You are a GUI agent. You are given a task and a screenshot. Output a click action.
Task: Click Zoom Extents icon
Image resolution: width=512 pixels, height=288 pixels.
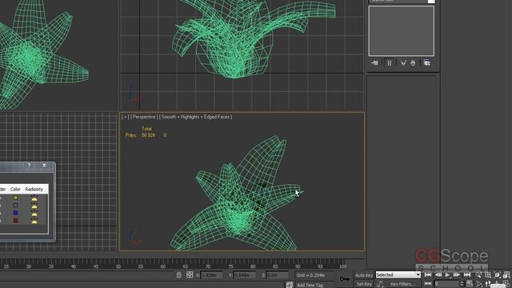pos(497,275)
